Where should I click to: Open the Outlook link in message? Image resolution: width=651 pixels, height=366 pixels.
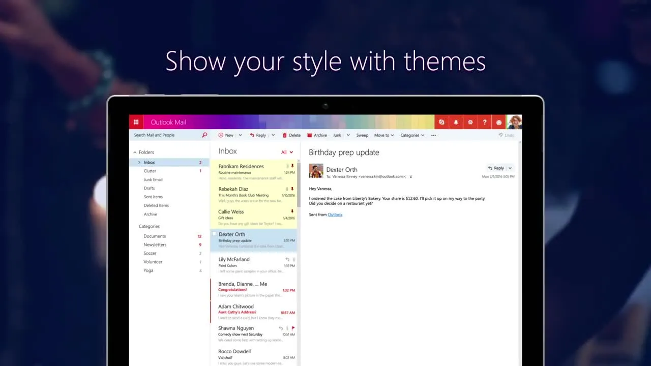click(335, 215)
